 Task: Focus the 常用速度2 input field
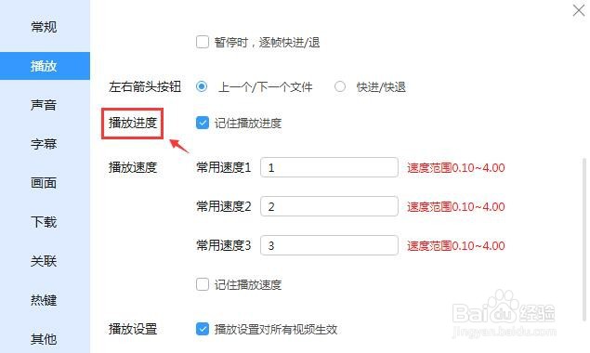[x=329, y=206]
